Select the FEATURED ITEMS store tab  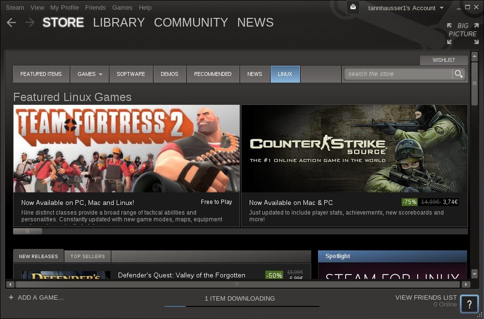[41, 74]
